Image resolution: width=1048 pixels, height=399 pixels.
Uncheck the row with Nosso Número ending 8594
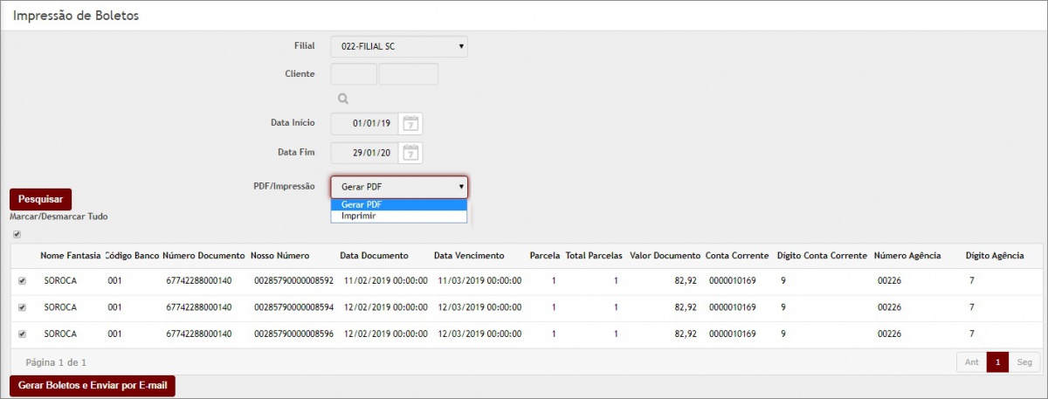(22, 307)
